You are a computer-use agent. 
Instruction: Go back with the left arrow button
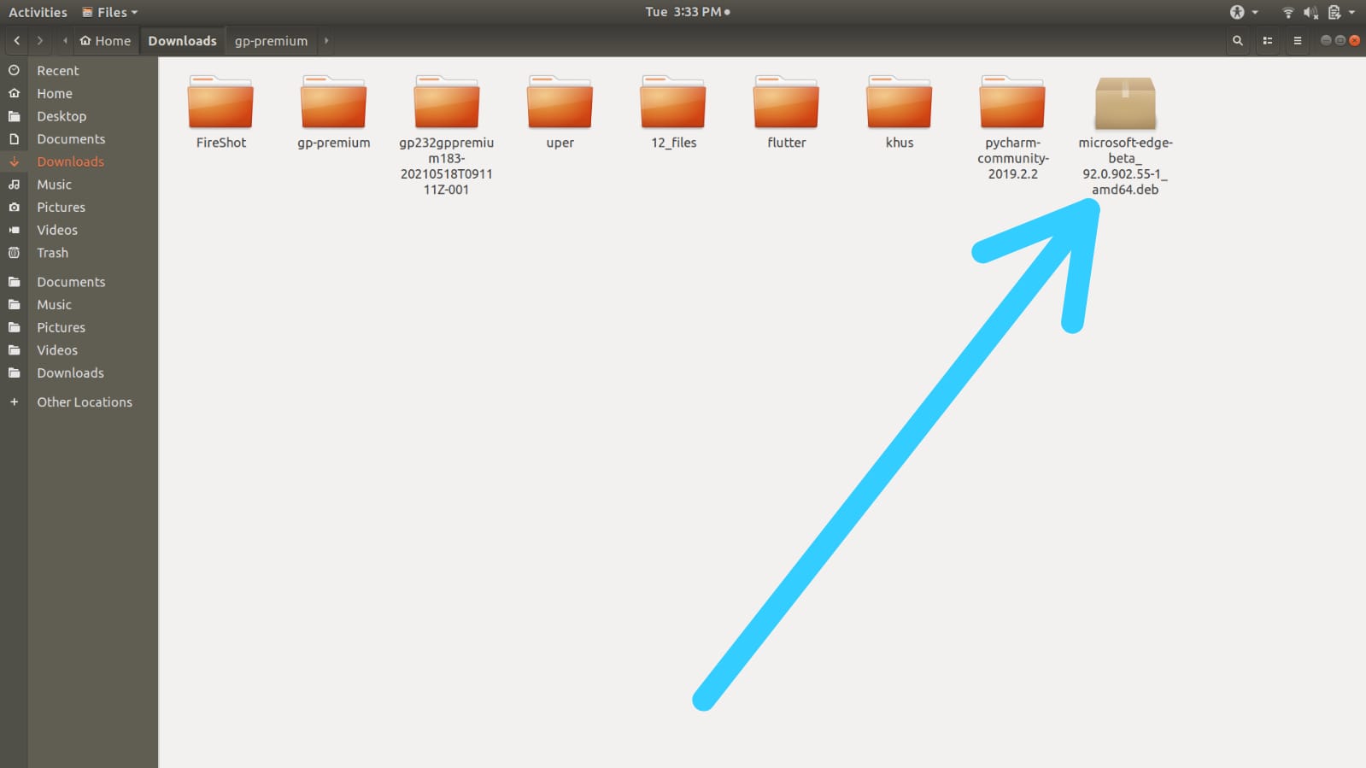pyautogui.click(x=16, y=40)
